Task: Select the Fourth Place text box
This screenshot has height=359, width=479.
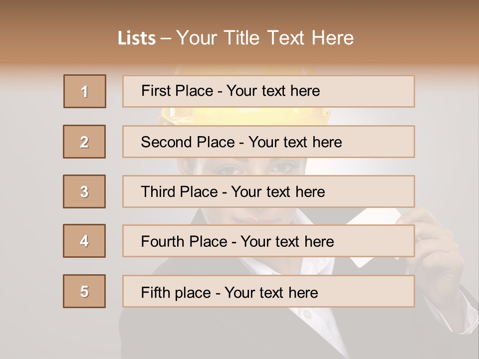Action: click(x=268, y=241)
